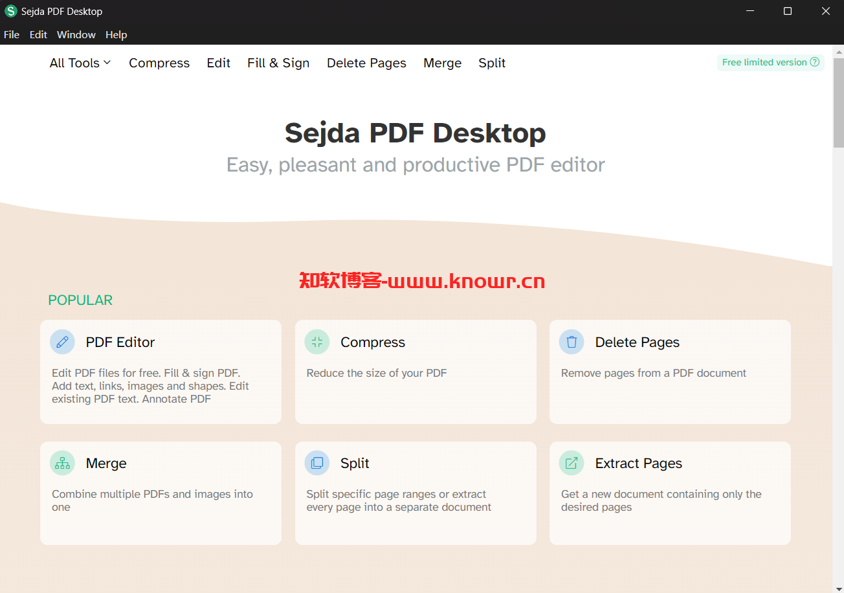The height and width of the screenshot is (593, 844).
Task: Open Delete Pages from top navigation
Action: [x=366, y=63]
